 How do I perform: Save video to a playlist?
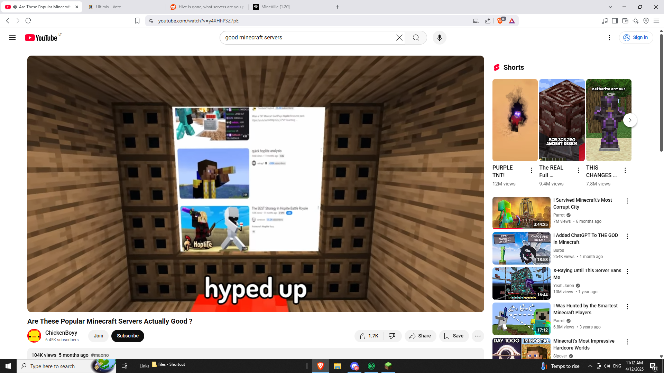click(x=454, y=336)
